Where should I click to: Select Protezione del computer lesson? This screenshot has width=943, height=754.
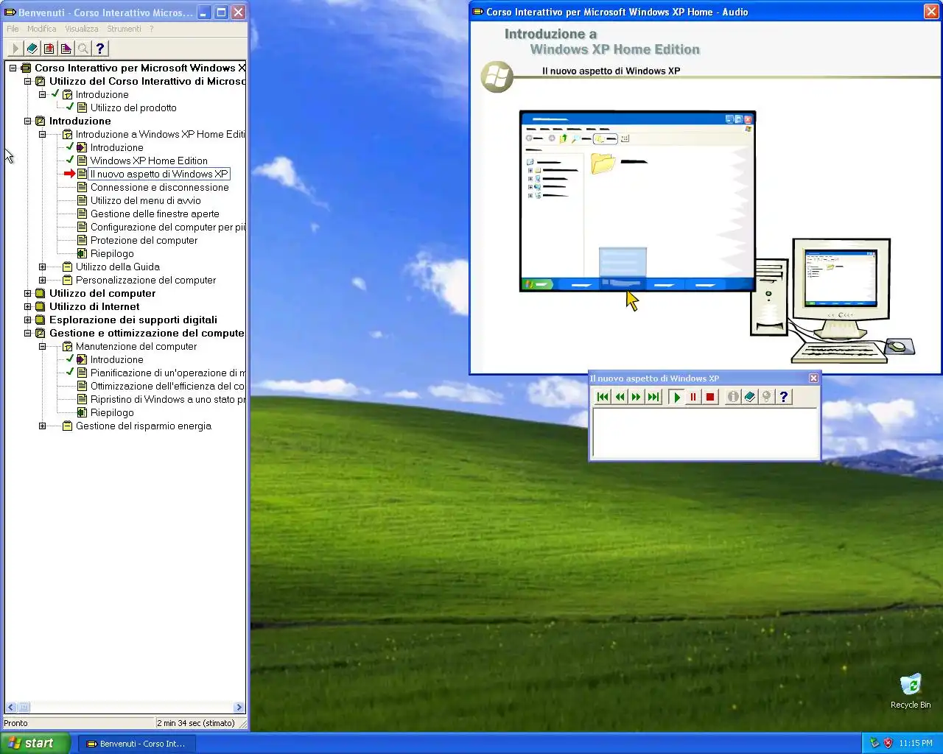[144, 240]
